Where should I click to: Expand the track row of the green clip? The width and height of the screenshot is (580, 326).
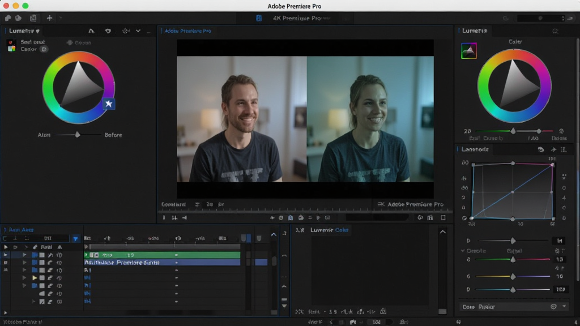pos(24,255)
